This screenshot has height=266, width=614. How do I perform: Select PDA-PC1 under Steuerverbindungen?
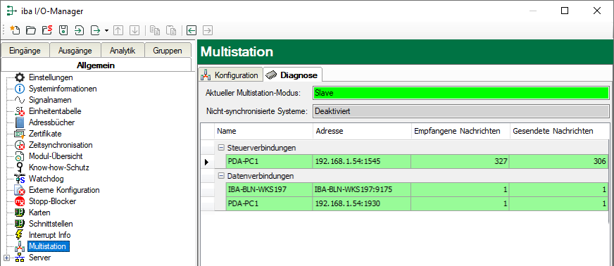click(269, 161)
